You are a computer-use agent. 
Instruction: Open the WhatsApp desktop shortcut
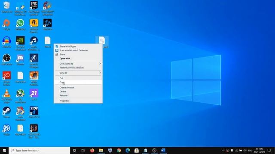tap(20, 25)
